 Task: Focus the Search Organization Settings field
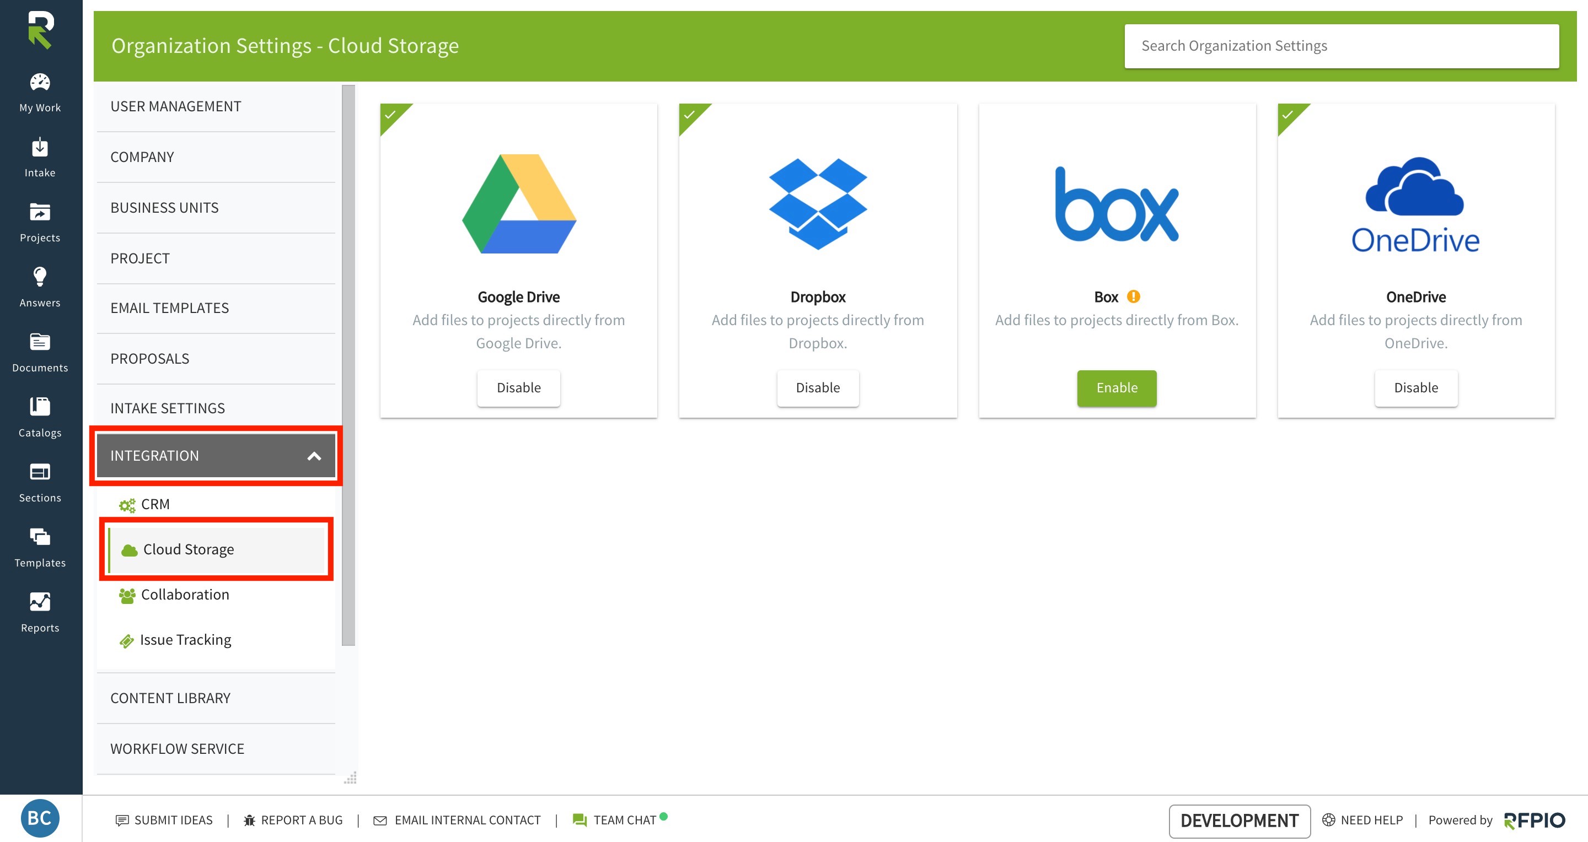[1341, 46]
